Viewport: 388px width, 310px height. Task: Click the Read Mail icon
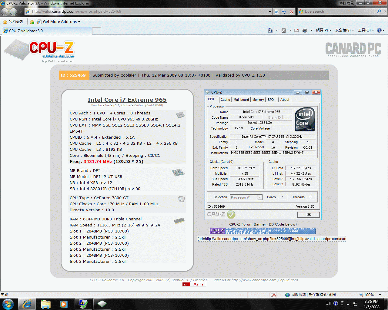(296, 30)
